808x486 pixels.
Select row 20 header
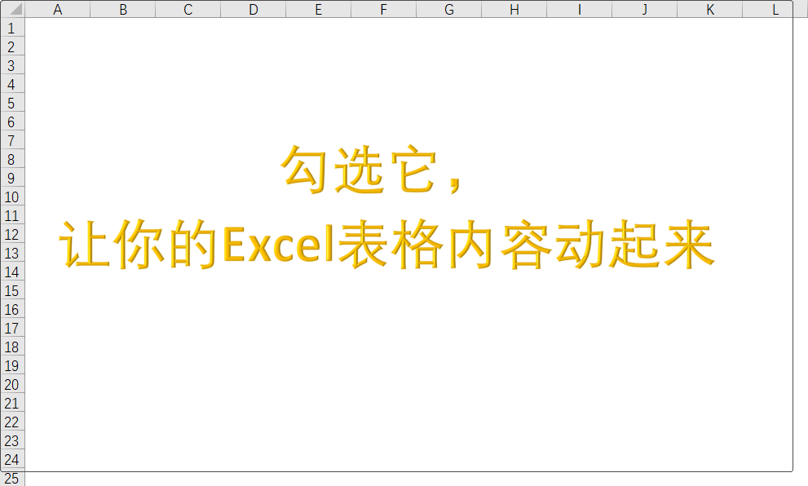(12, 384)
